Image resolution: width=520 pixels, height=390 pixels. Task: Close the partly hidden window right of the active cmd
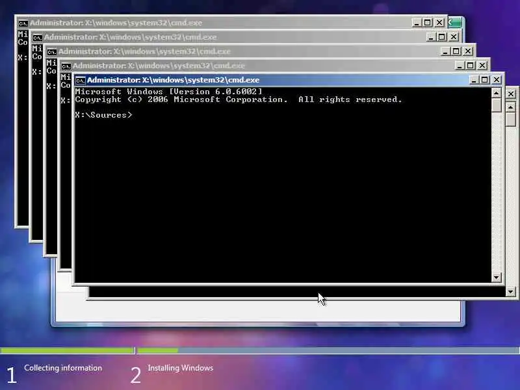click(x=511, y=94)
